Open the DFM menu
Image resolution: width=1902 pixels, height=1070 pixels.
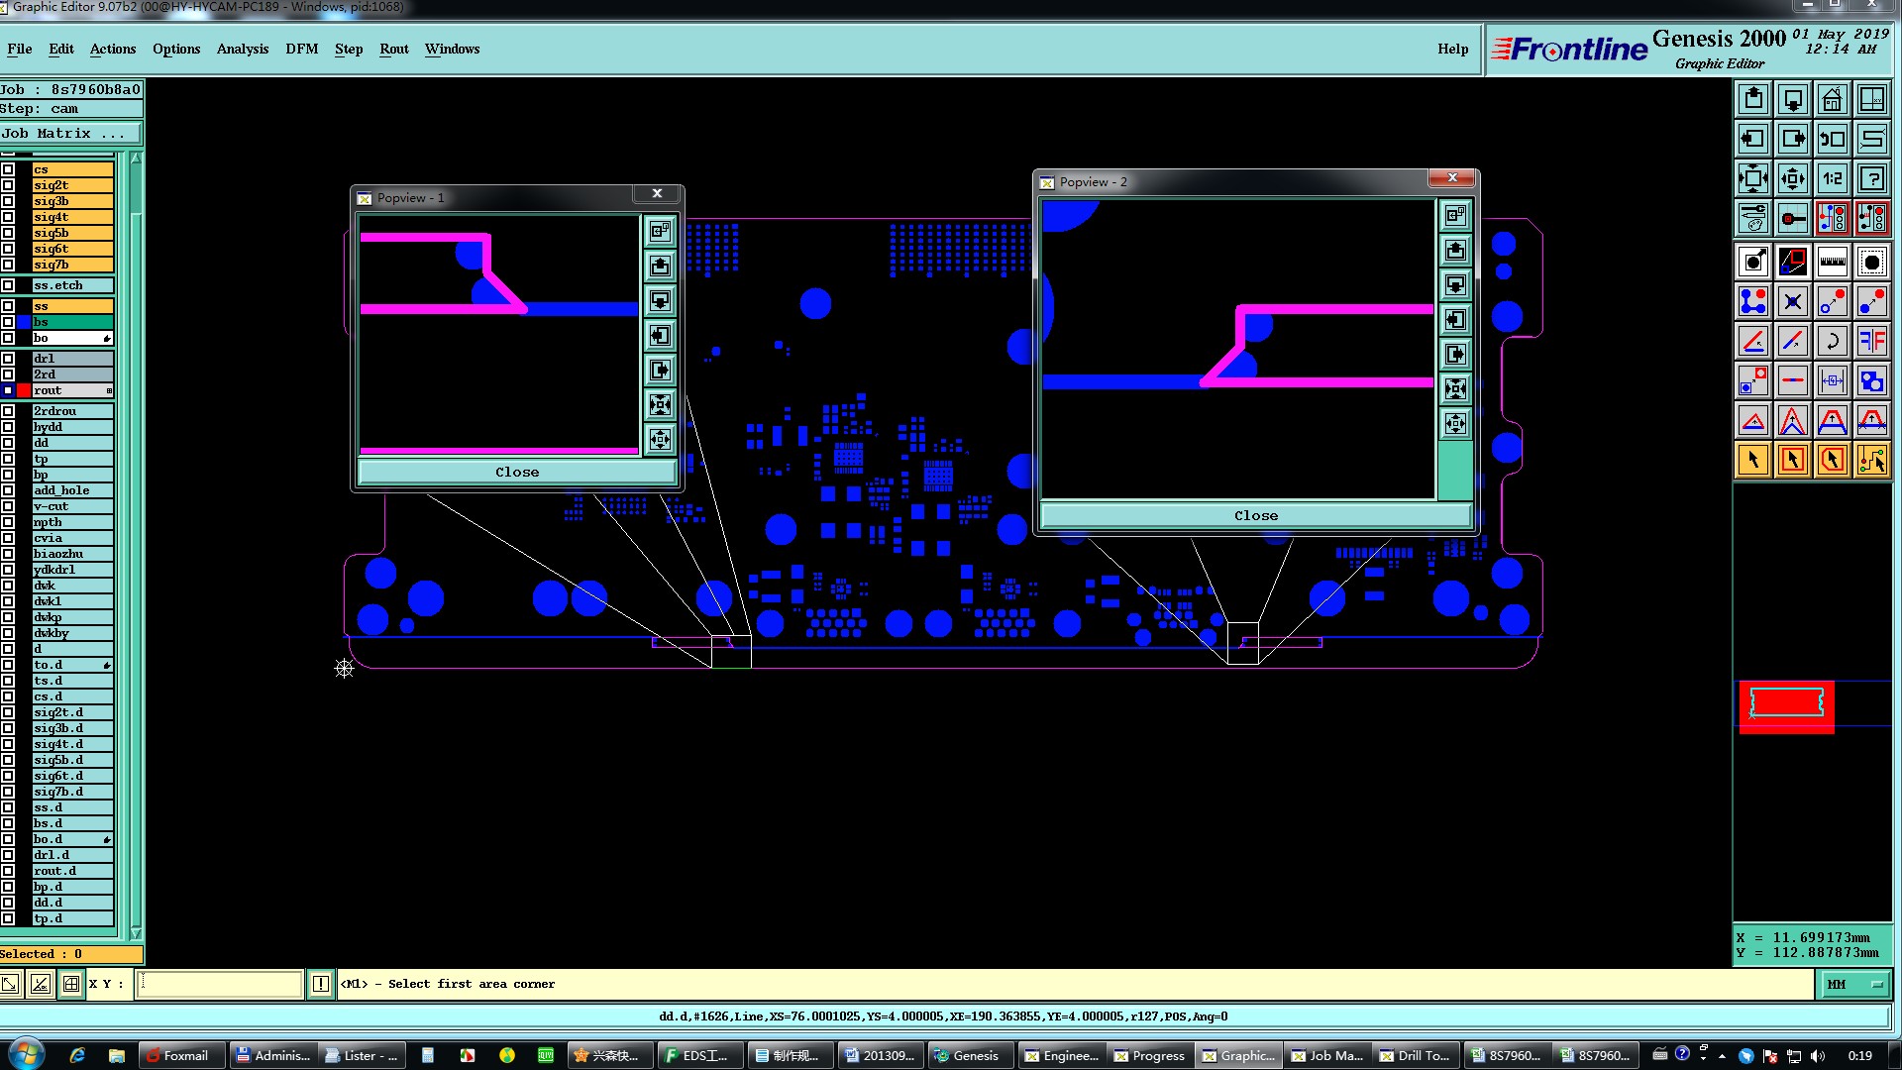coord(302,49)
